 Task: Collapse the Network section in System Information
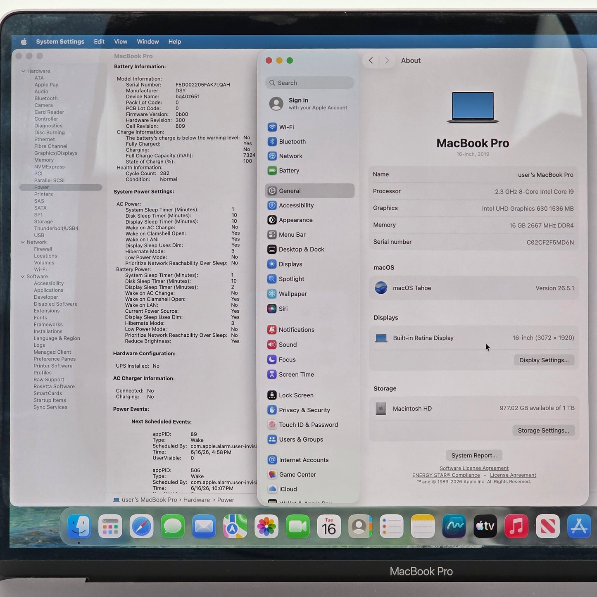23,242
